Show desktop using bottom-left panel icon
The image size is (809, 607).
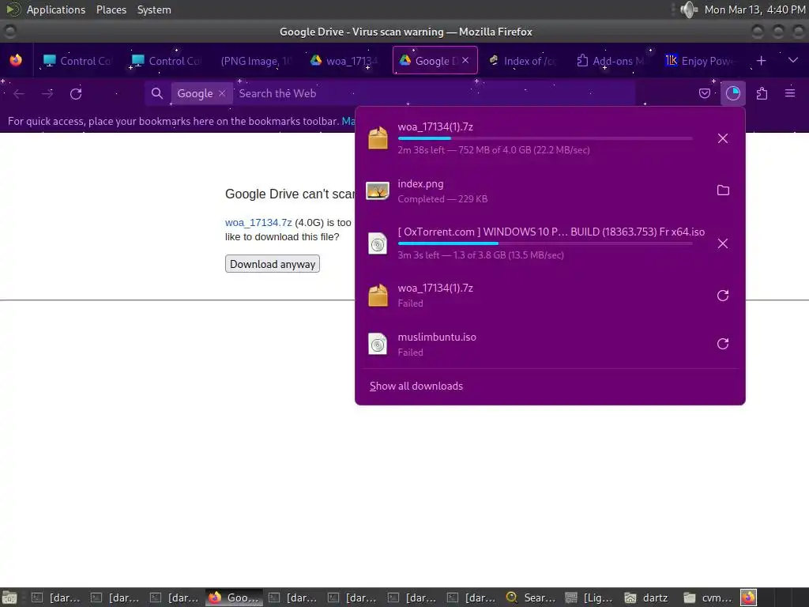tap(9, 598)
